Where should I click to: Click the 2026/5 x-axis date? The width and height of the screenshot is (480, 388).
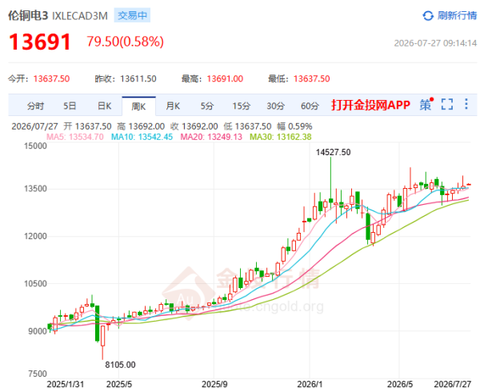point(400,384)
